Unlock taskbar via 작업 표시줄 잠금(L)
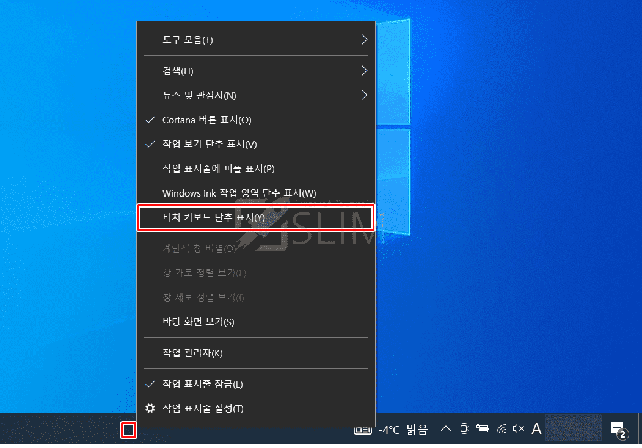This screenshot has height=448, width=642. [256, 384]
